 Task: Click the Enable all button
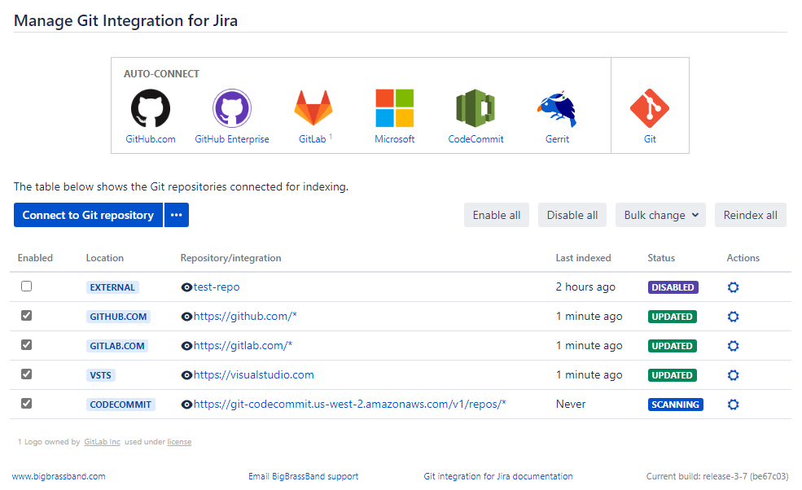pos(496,216)
